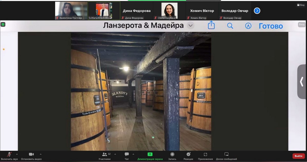The height and width of the screenshot is (162, 307).
Task: Click Готово to finish
Action: click(x=271, y=26)
